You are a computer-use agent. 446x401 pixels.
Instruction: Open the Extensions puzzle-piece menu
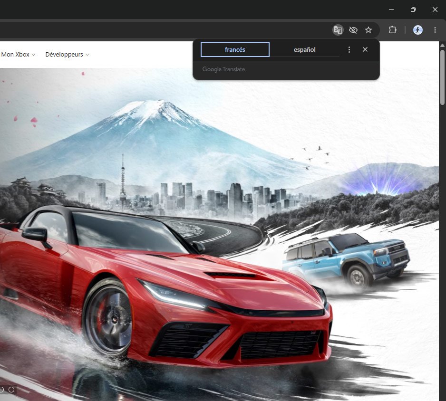pyautogui.click(x=392, y=30)
